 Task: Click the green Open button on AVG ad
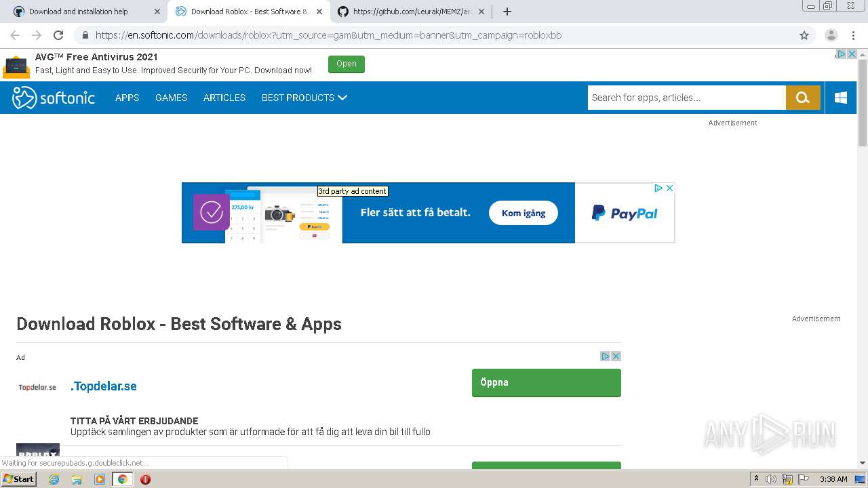tap(347, 64)
